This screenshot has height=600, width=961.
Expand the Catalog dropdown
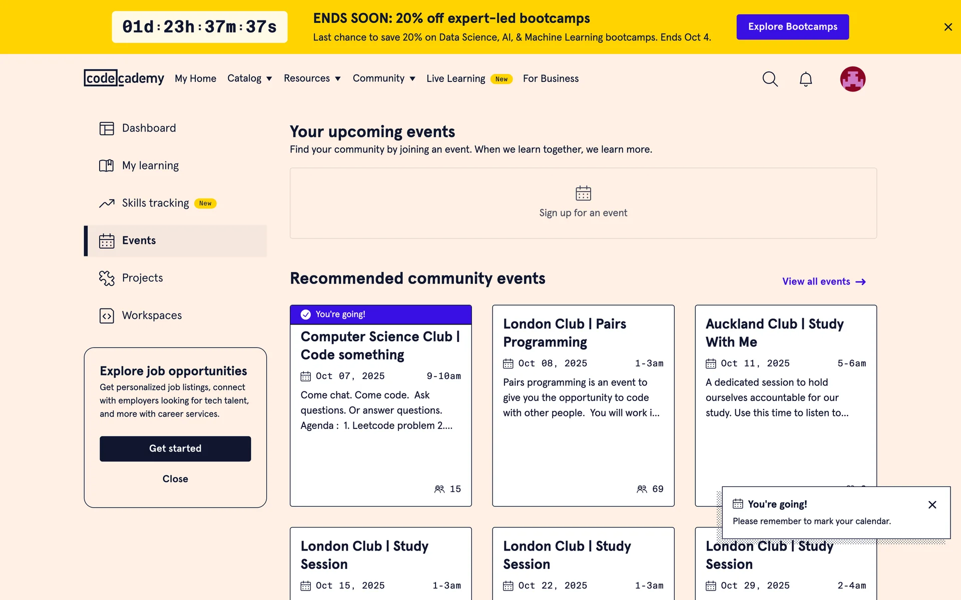(x=249, y=78)
